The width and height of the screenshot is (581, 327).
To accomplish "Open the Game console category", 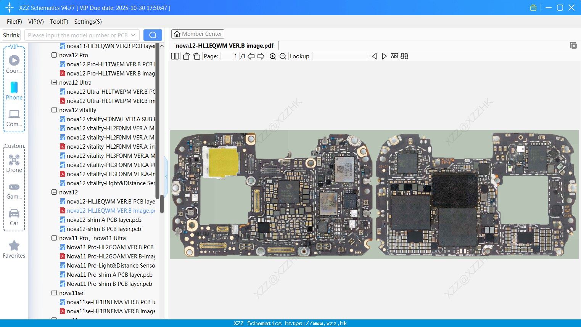I will tap(14, 191).
